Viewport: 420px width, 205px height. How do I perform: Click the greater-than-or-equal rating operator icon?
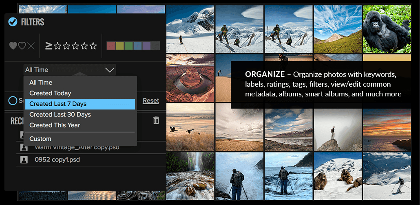pyautogui.click(x=49, y=46)
